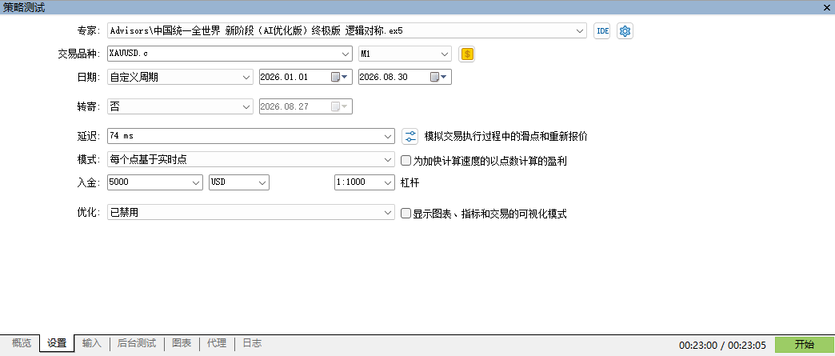Screen dimensions: 835x356
Task: Switch to the 日志 tab
Action: click(252, 343)
